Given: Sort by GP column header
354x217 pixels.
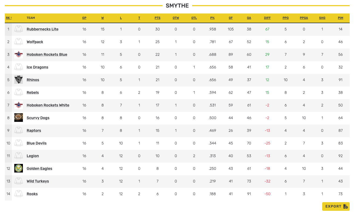Looking at the screenshot, I should coord(84,18).
